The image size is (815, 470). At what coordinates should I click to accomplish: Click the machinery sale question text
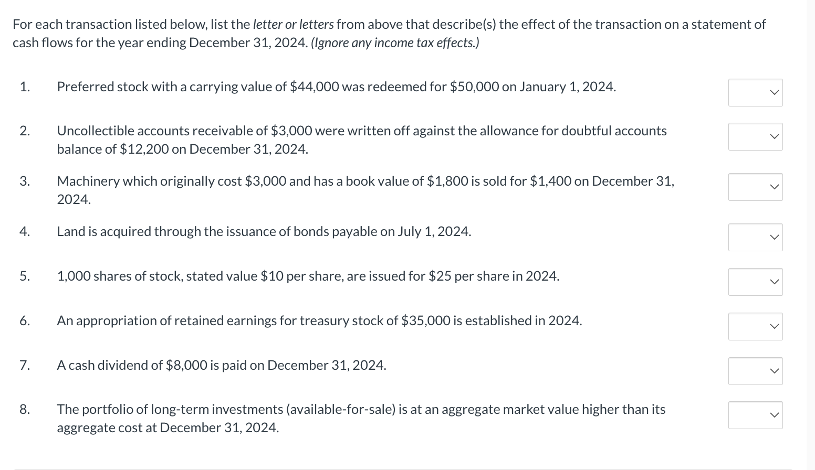click(365, 190)
